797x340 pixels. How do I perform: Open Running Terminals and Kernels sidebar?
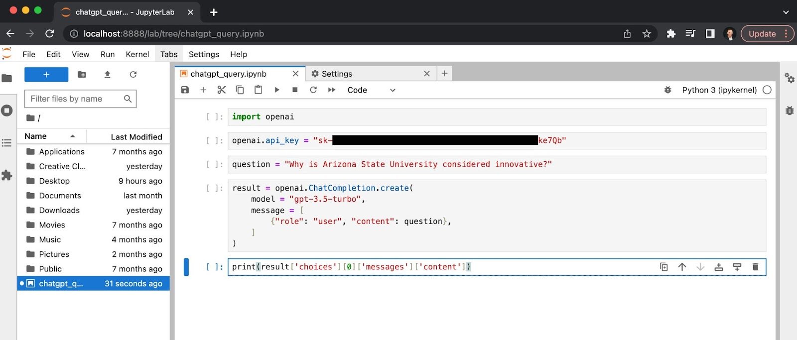pos(7,111)
